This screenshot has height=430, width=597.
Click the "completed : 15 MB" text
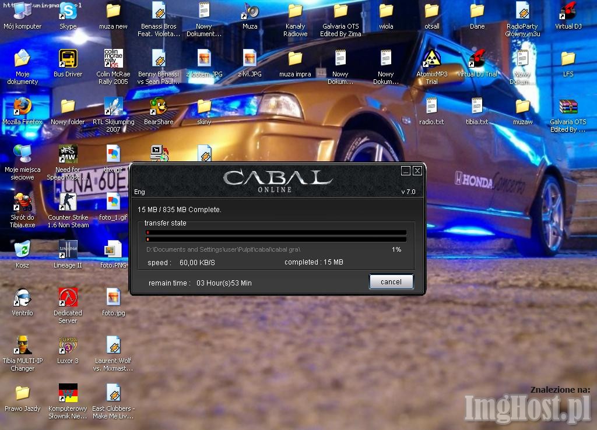(314, 262)
